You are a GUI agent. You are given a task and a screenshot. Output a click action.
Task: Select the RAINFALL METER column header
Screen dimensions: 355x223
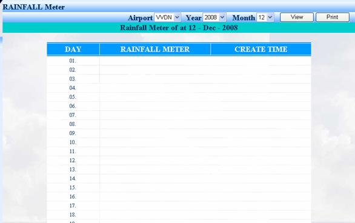(155, 49)
